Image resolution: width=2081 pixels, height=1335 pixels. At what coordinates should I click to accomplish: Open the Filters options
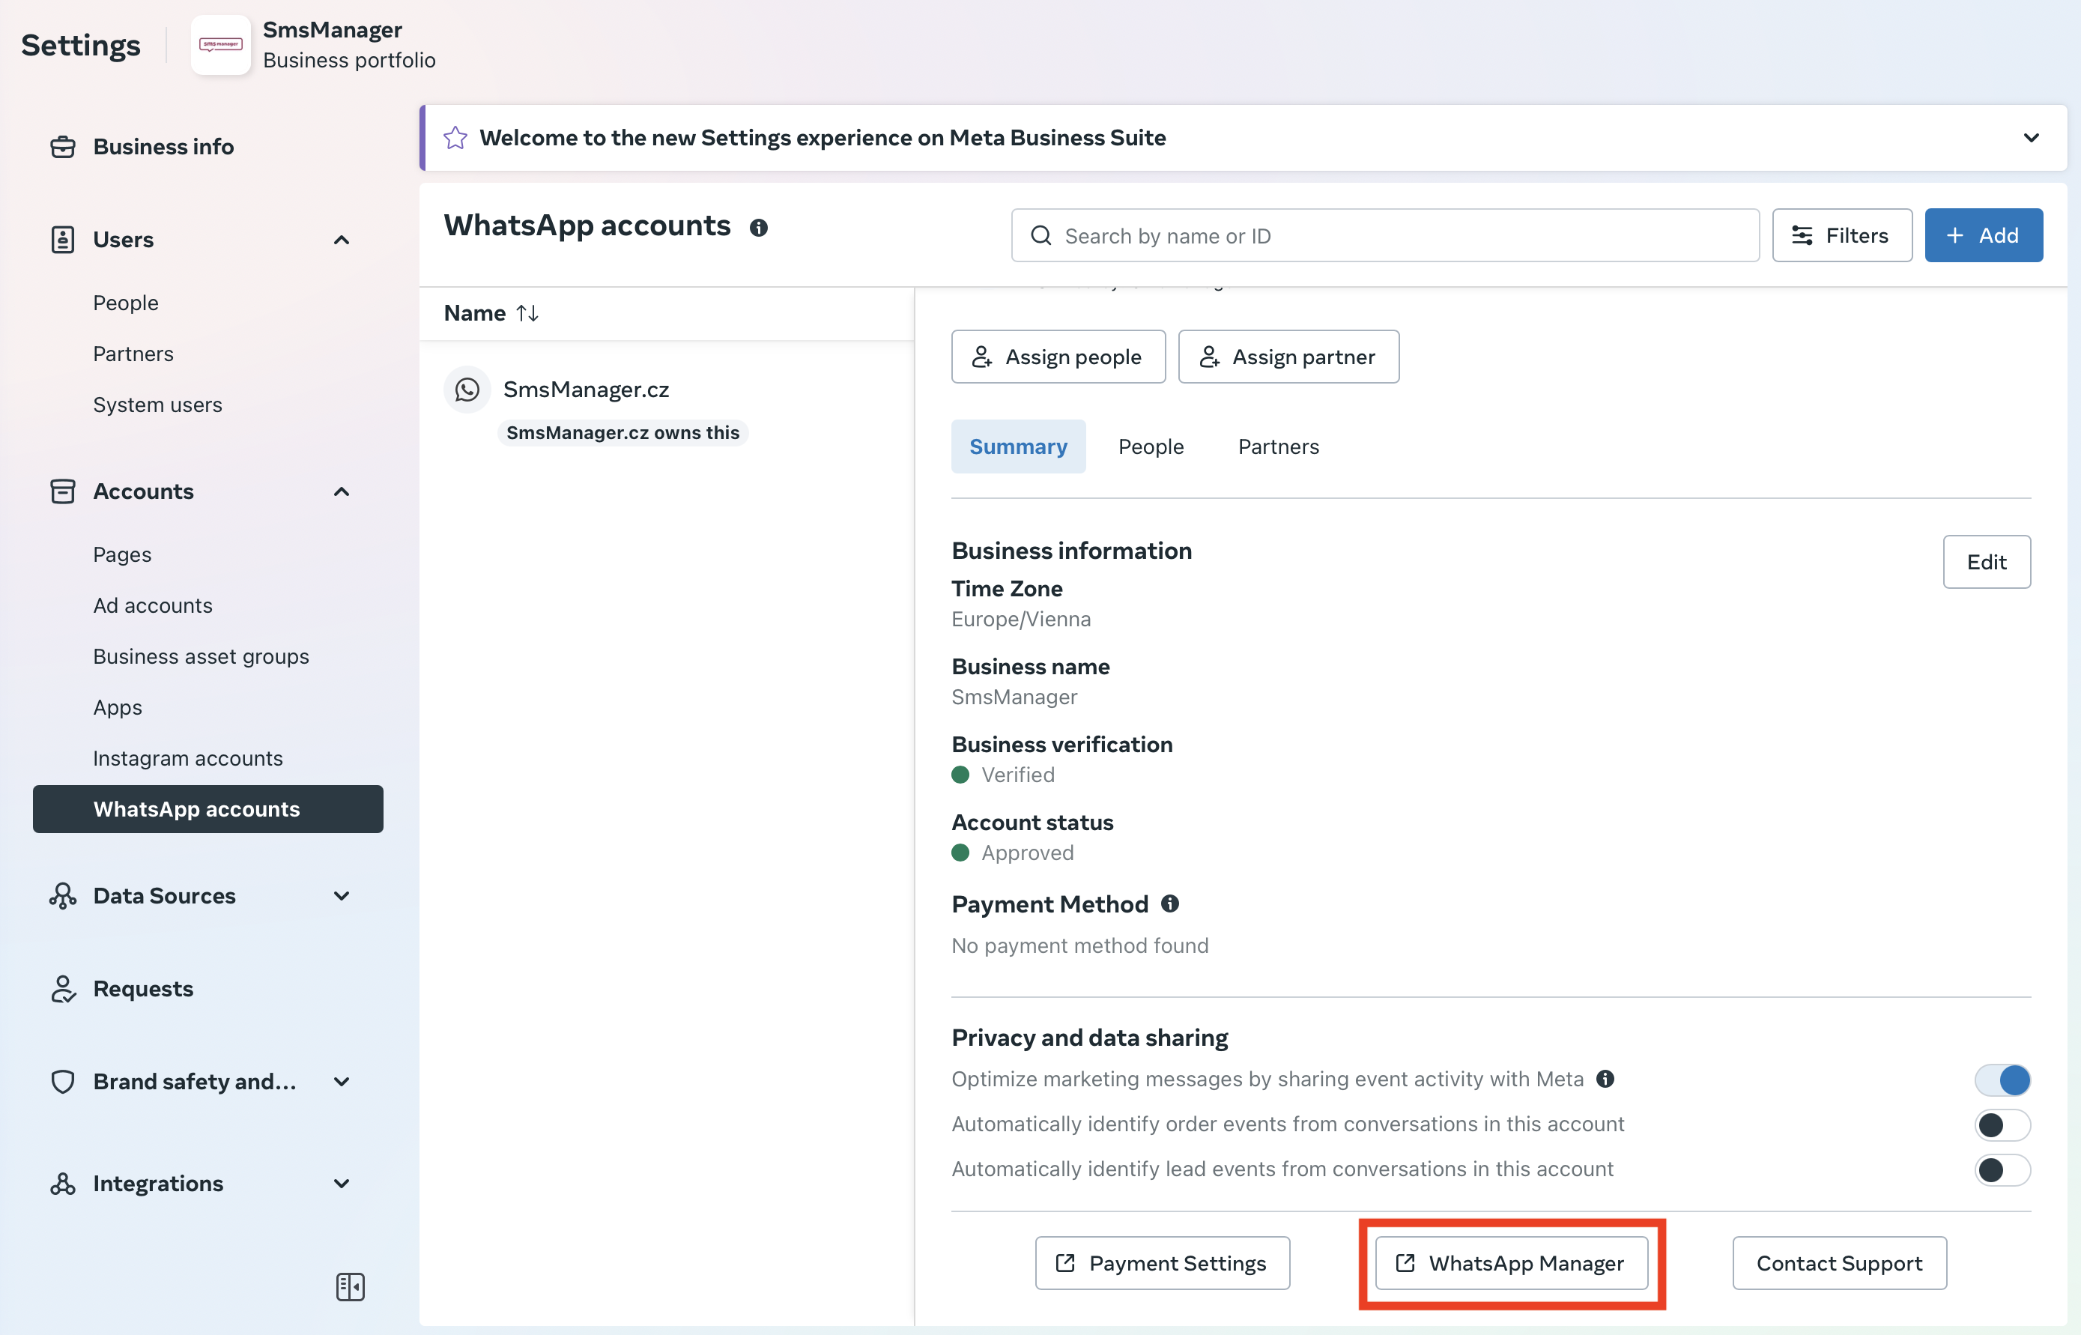(x=1841, y=235)
